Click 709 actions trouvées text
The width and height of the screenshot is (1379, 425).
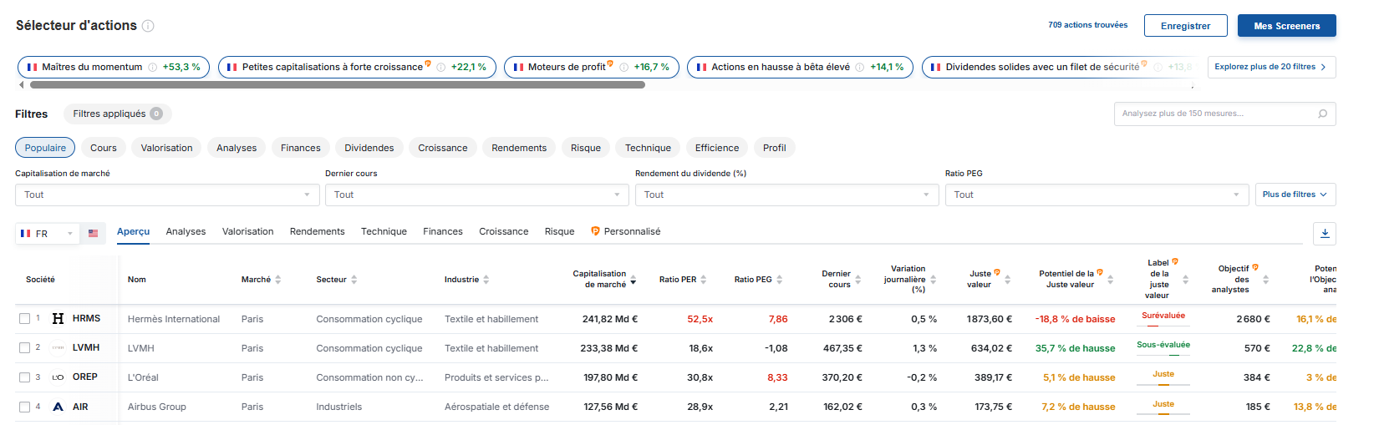[x=1088, y=25]
